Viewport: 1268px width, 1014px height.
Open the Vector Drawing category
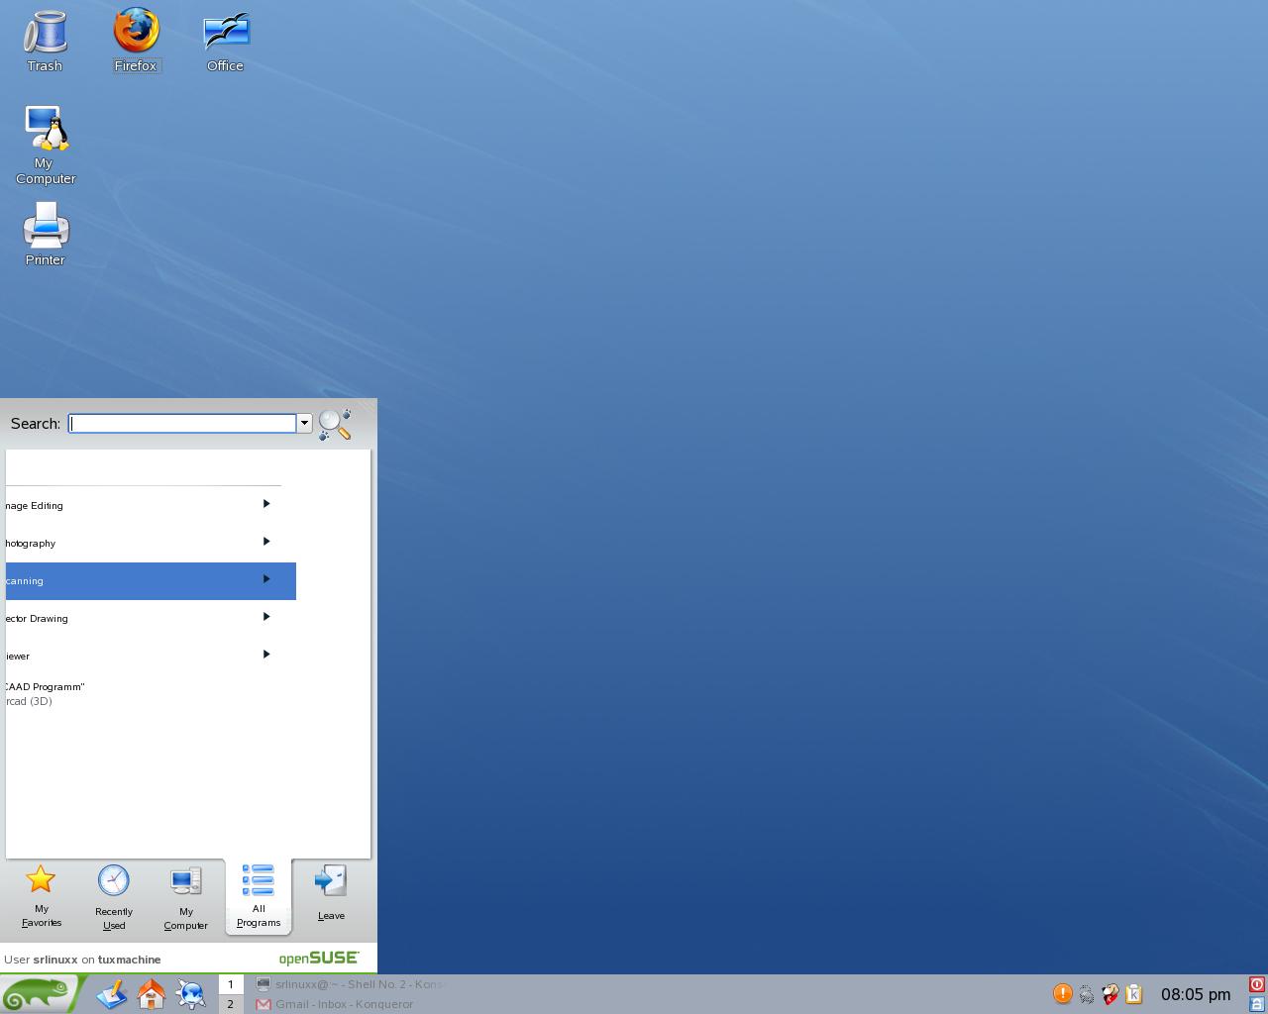tap(151, 618)
